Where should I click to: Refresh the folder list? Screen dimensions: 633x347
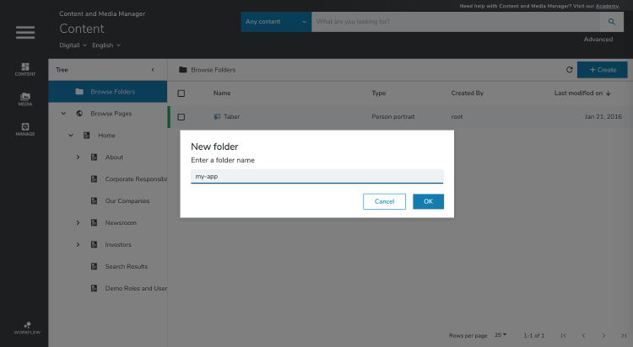[570, 70]
